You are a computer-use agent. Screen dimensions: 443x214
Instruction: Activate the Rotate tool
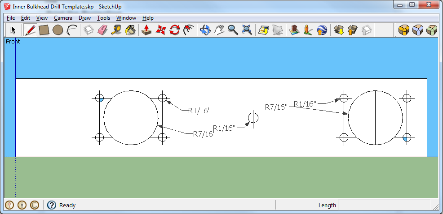click(x=175, y=30)
